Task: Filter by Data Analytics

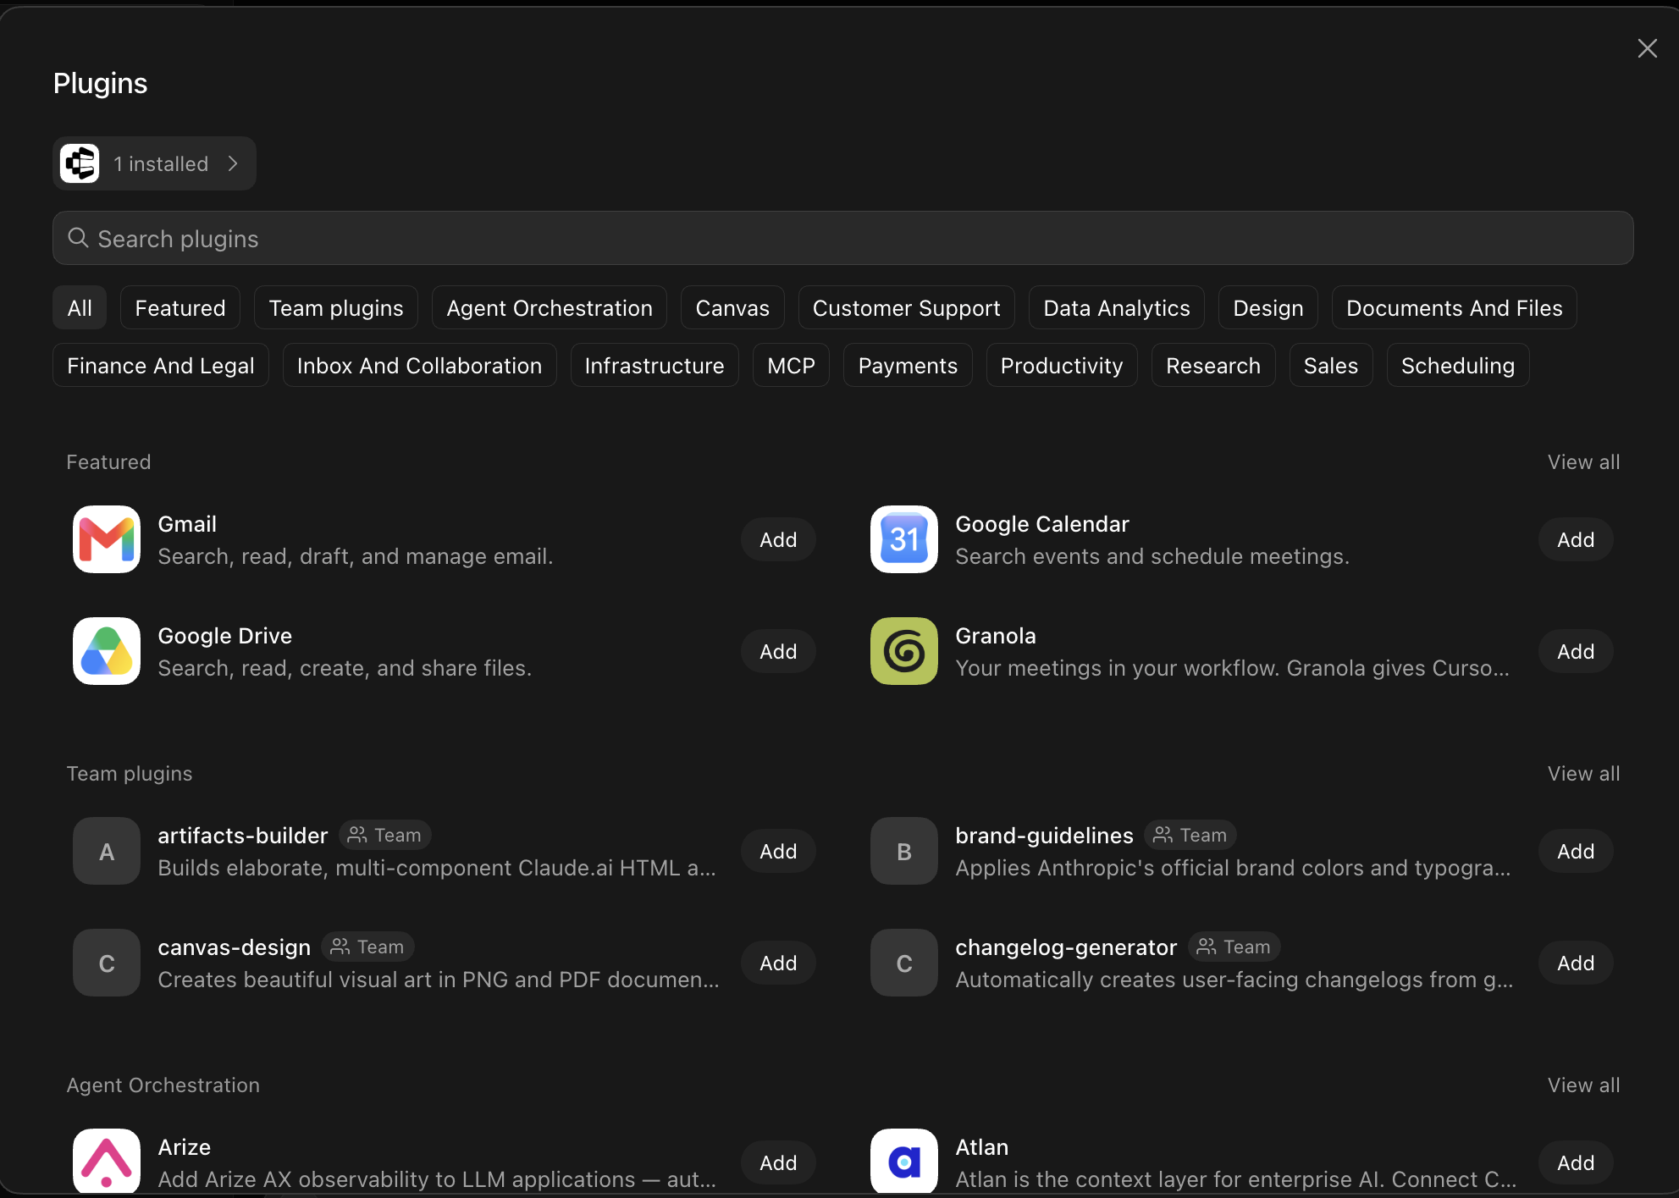Action: 1117,307
